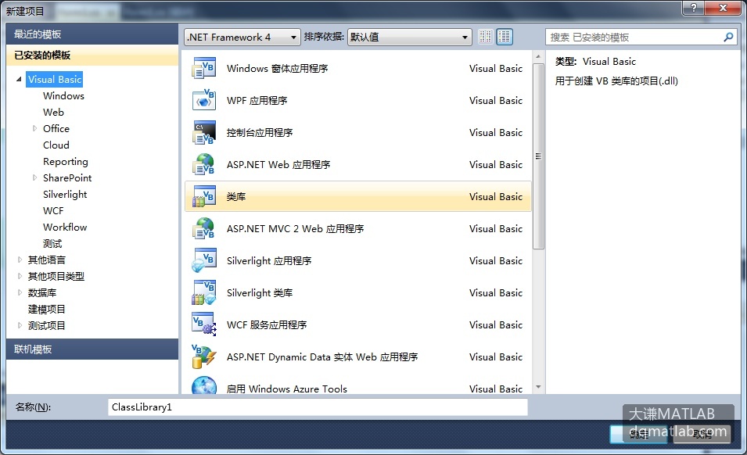Select the Windows 窗体应用程序 template icon
The image size is (747, 455).
[204, 68]
